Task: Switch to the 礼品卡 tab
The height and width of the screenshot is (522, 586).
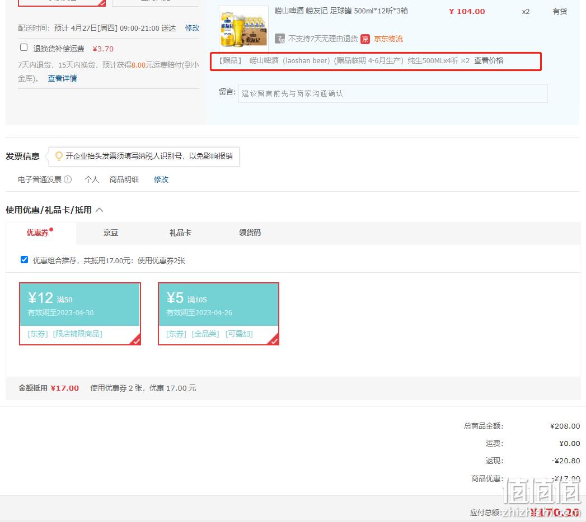Action: 180,233
